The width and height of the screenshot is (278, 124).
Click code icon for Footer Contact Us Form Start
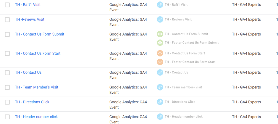pyautogui.click(x=160, y=62)
